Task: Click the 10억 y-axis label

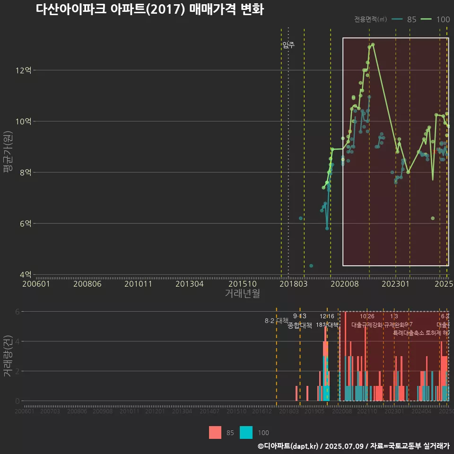Action: click(24, 122)
